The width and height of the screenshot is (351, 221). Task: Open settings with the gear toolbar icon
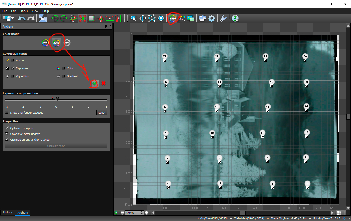pos(212,18)
